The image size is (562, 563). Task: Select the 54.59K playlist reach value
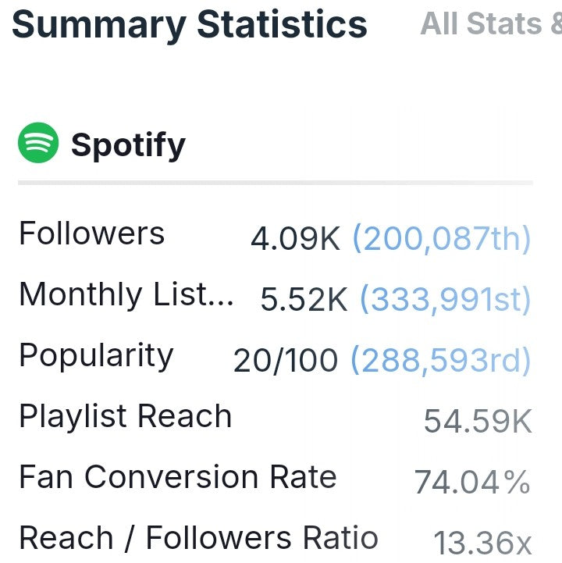pyautogui.click(x=478, y=421)
